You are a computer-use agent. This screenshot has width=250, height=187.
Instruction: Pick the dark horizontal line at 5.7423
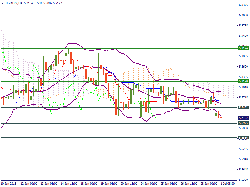tap(78, 108)
